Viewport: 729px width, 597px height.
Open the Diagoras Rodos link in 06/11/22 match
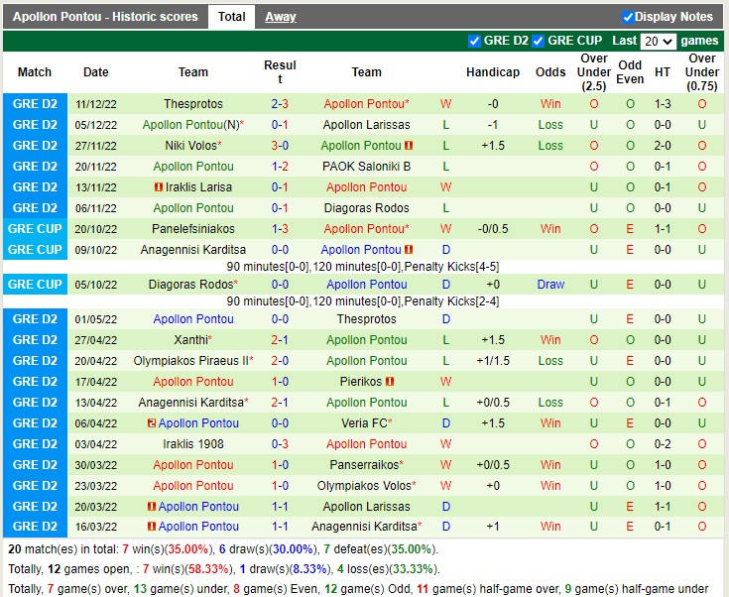click(366, 208)
